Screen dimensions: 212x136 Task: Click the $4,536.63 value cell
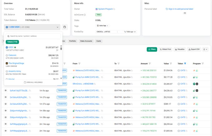[168, 90]
